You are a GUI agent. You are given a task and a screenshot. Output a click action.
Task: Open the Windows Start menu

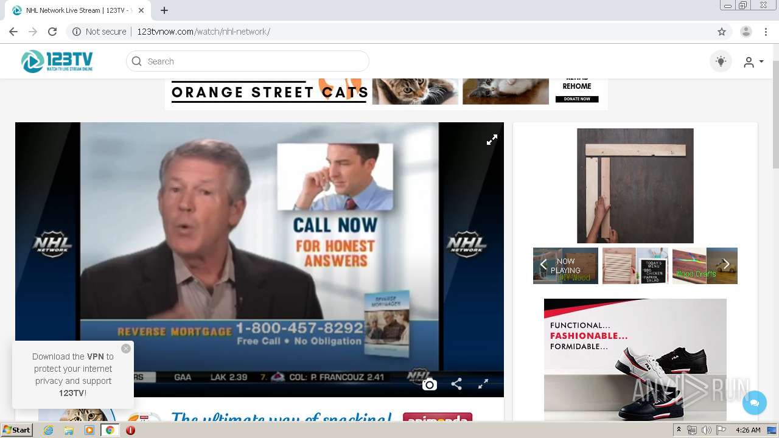[16, 430]
